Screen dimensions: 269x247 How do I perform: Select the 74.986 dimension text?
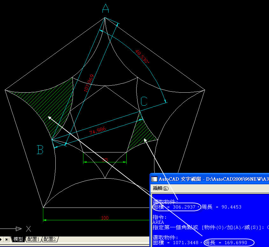97,131
